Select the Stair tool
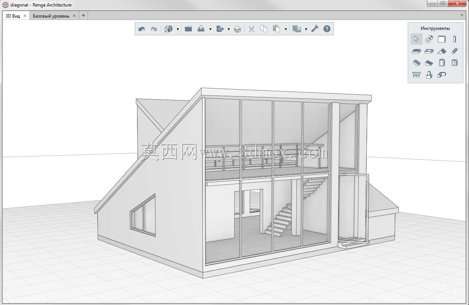This screenshot has width=469, height=305. (417, 63)
